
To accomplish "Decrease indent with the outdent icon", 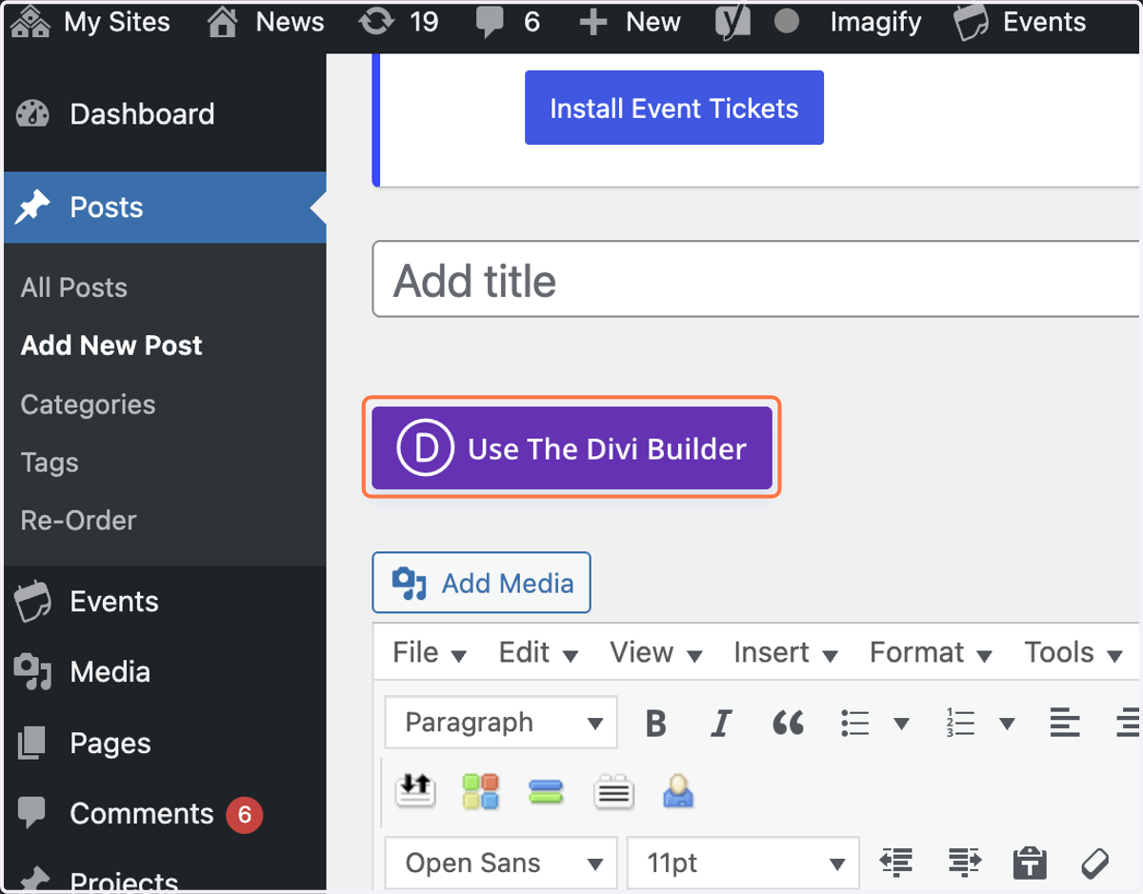I will (896, 863).
